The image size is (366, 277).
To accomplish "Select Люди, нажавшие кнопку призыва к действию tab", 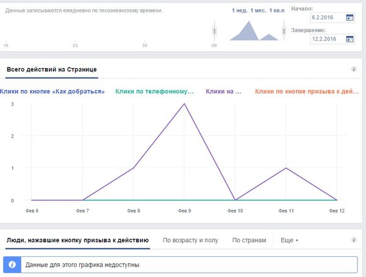I will (77, 240).
